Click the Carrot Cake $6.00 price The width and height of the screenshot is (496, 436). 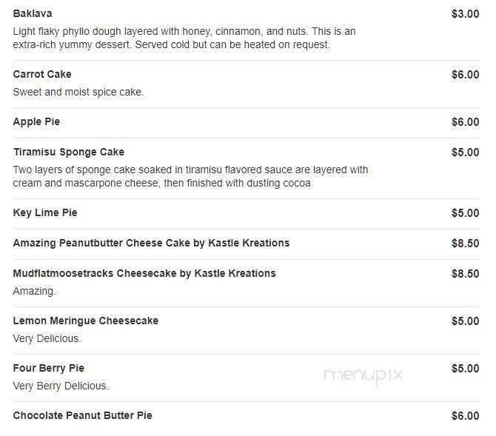[x=465, y=75]
